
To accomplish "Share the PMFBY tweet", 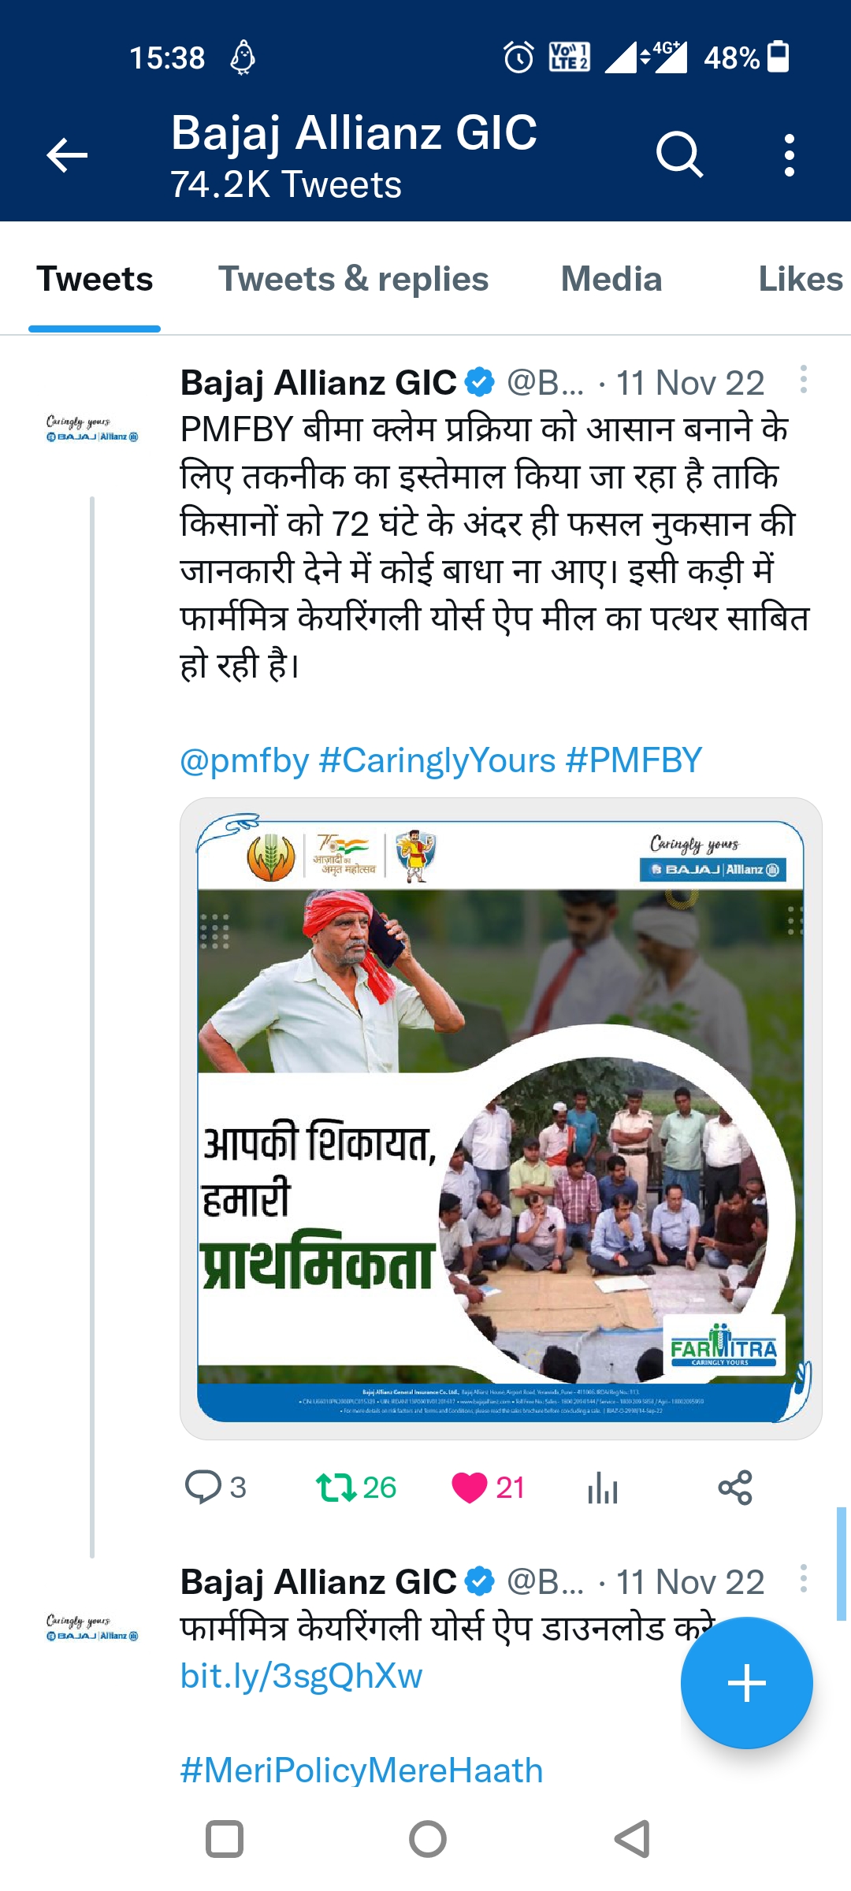I will tap(735, 1487).
